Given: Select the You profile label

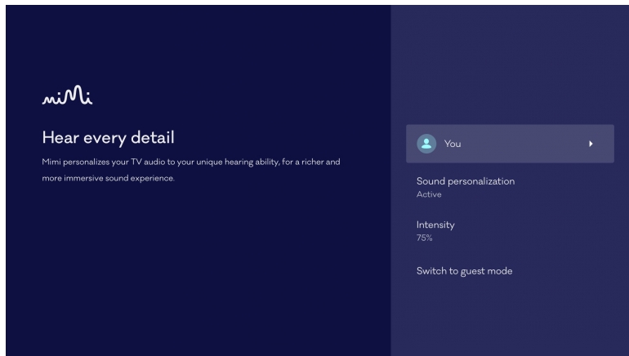Looking at the screenshot, I should pos(453,144).
